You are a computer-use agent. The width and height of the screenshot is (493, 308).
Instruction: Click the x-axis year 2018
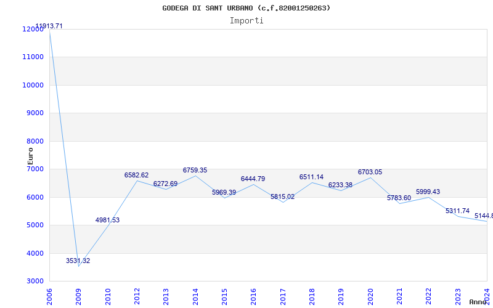click(x=312, y=297)
